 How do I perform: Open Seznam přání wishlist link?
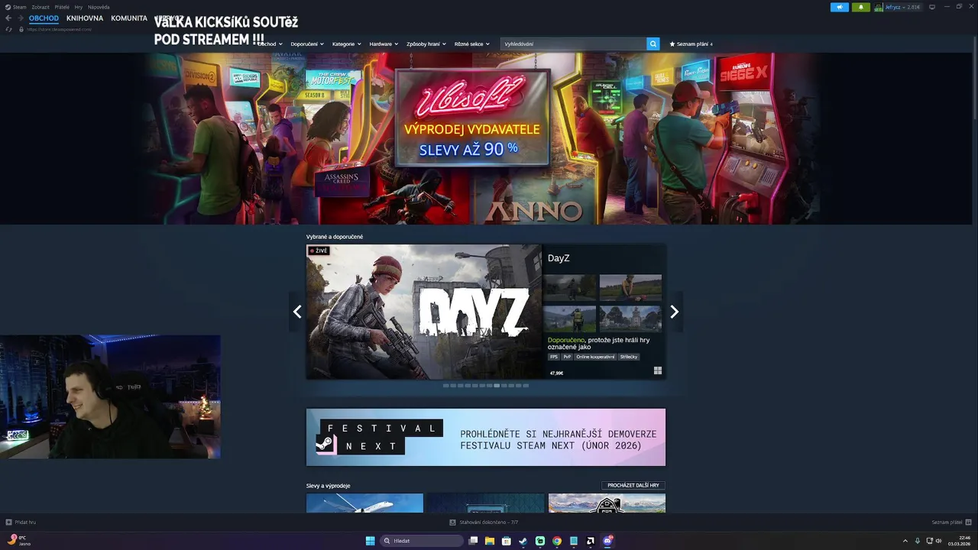(691, 44)
